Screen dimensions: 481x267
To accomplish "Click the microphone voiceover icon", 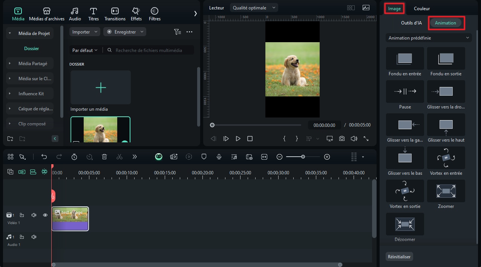I will [219, 157].
